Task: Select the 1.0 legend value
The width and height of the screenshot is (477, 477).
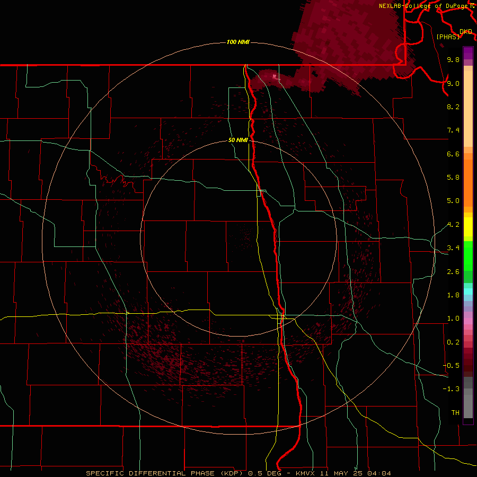Action: [453, 319]
